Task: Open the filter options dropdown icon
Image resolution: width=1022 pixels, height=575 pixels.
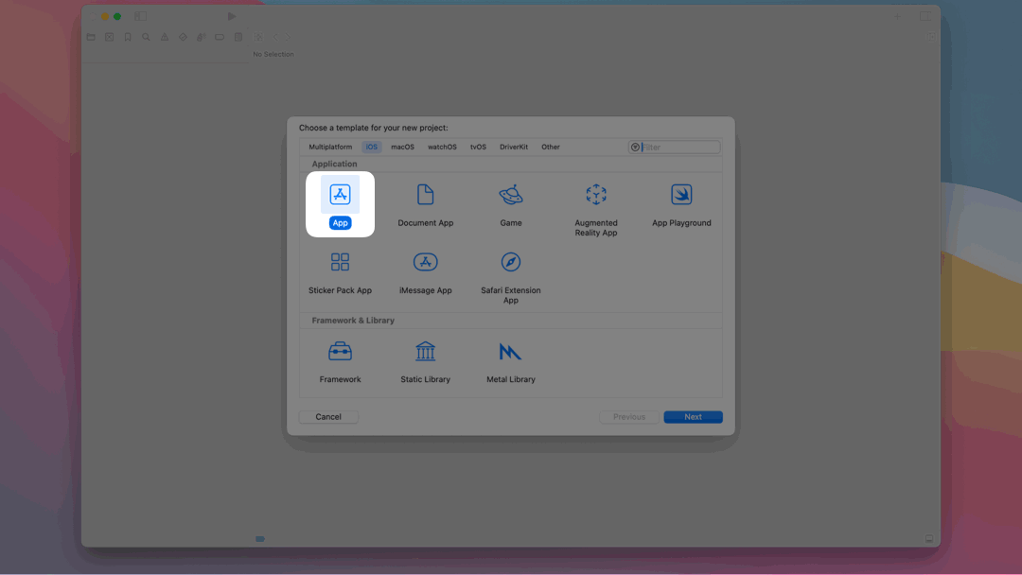Action: [635, 148]
